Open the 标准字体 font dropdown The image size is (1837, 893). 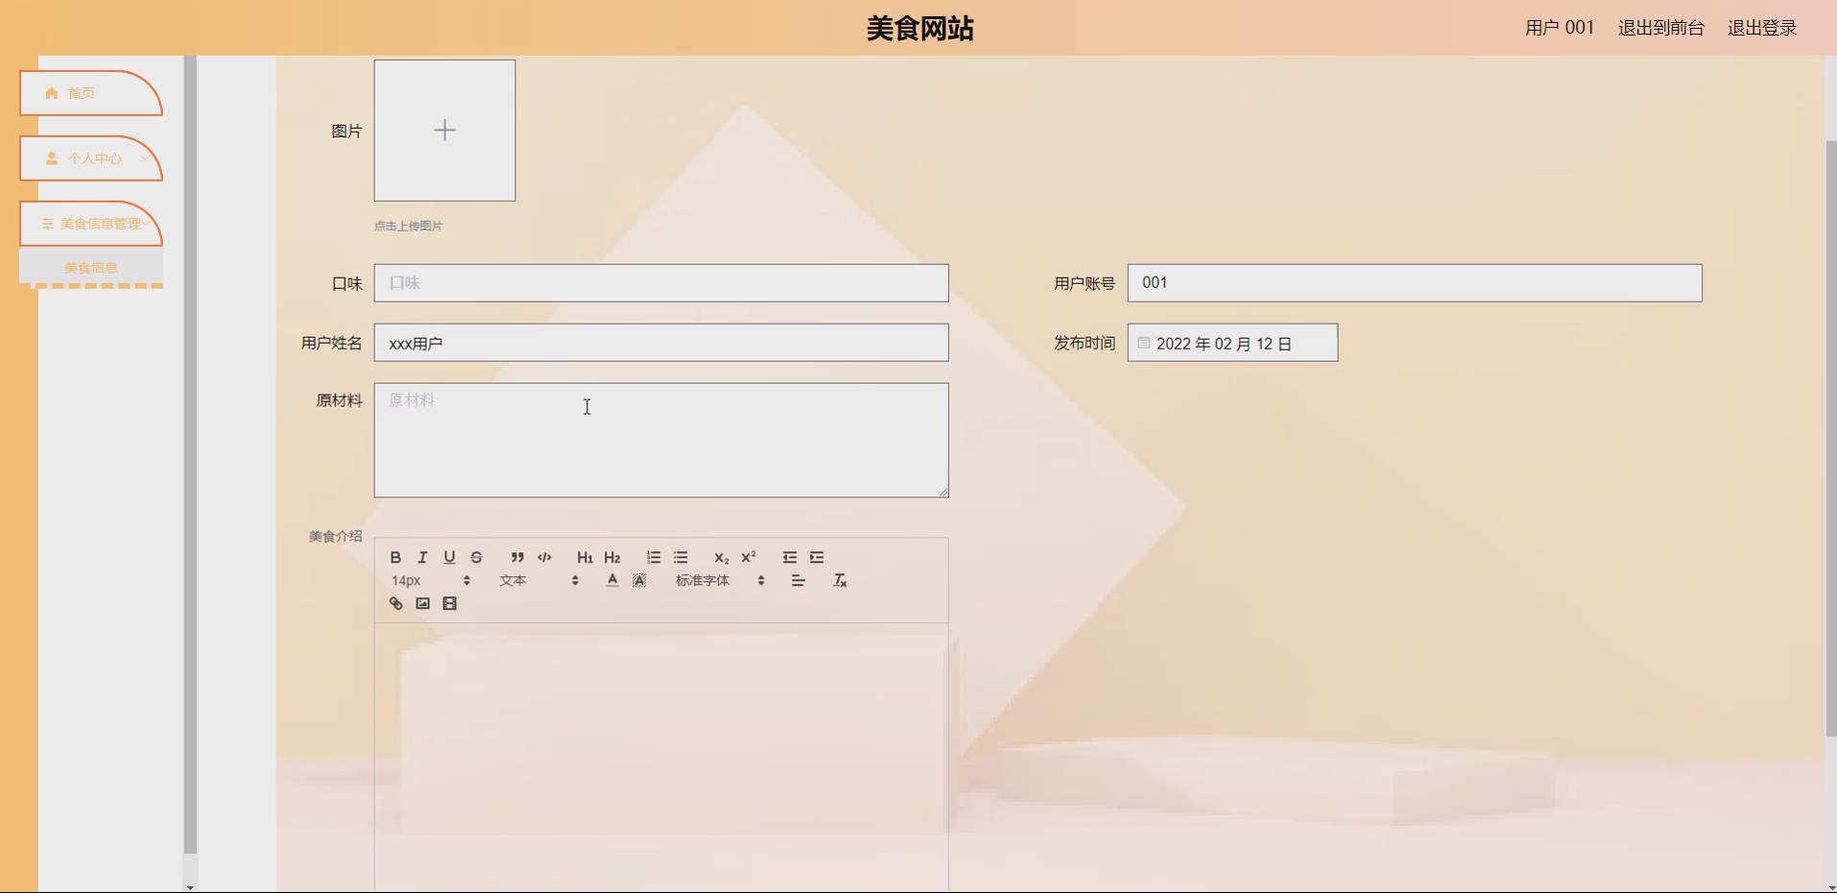coord(720,580)
